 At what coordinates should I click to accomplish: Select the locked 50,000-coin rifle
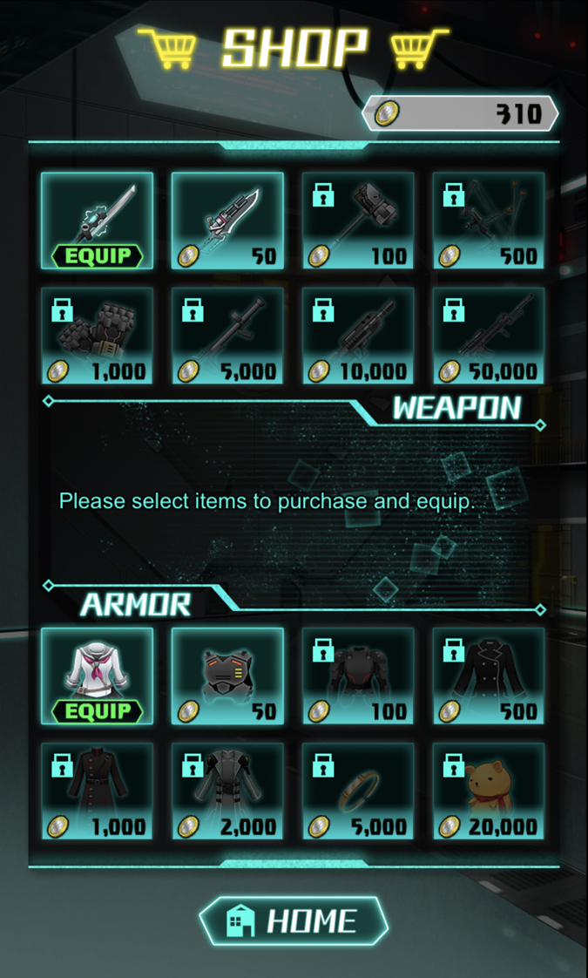(489, 336)
